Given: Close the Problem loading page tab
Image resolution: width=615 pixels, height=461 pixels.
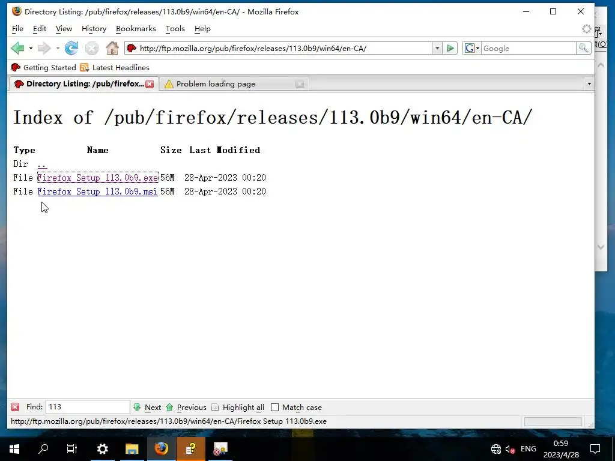Looking at the screenshot, I should [300, 84].
